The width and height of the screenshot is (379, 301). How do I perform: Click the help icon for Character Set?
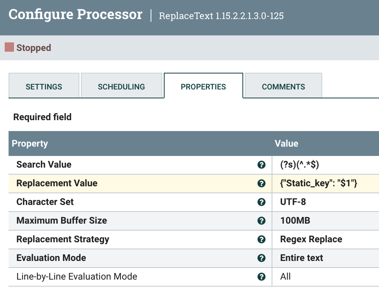pos(261,202)
